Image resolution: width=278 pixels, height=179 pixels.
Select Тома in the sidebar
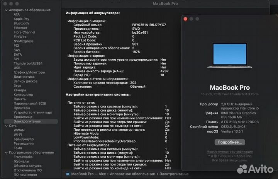pos(18,148)
